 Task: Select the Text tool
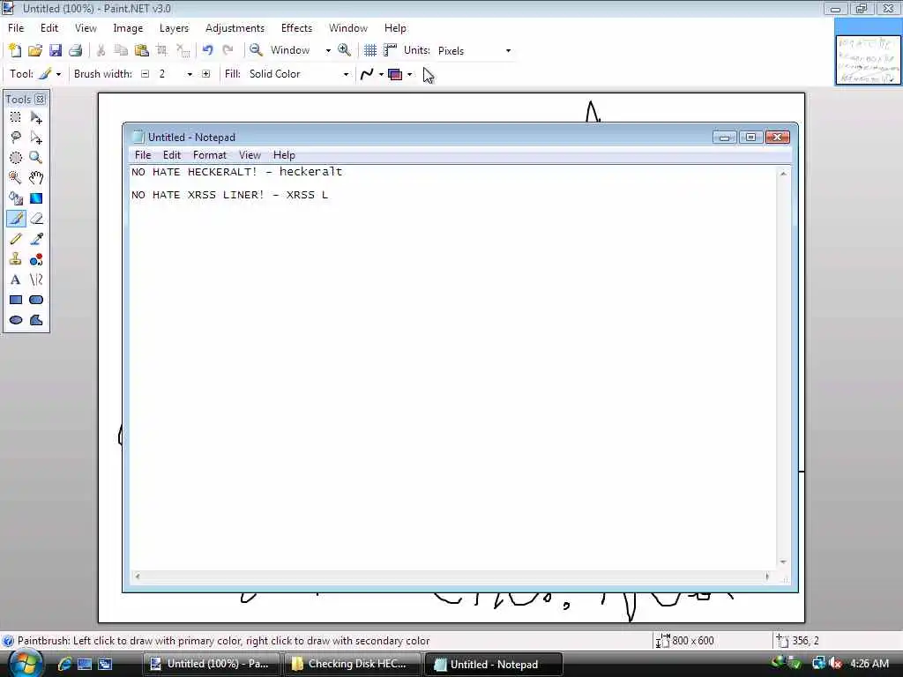16,279
